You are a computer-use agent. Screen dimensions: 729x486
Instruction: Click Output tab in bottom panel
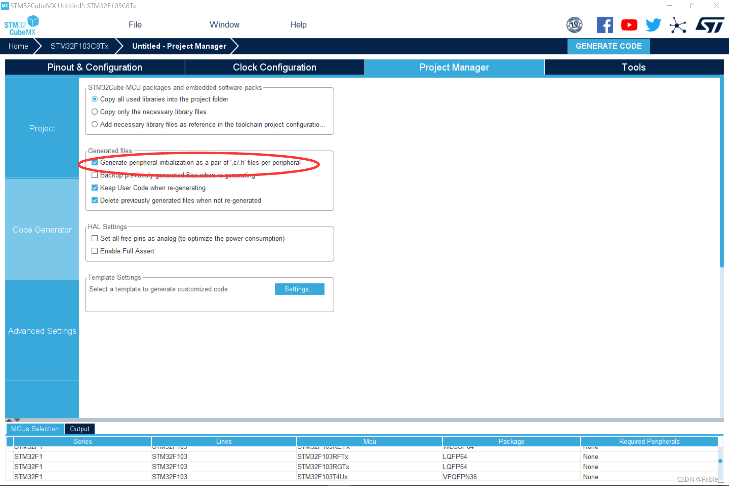click(x=79, y=429)
